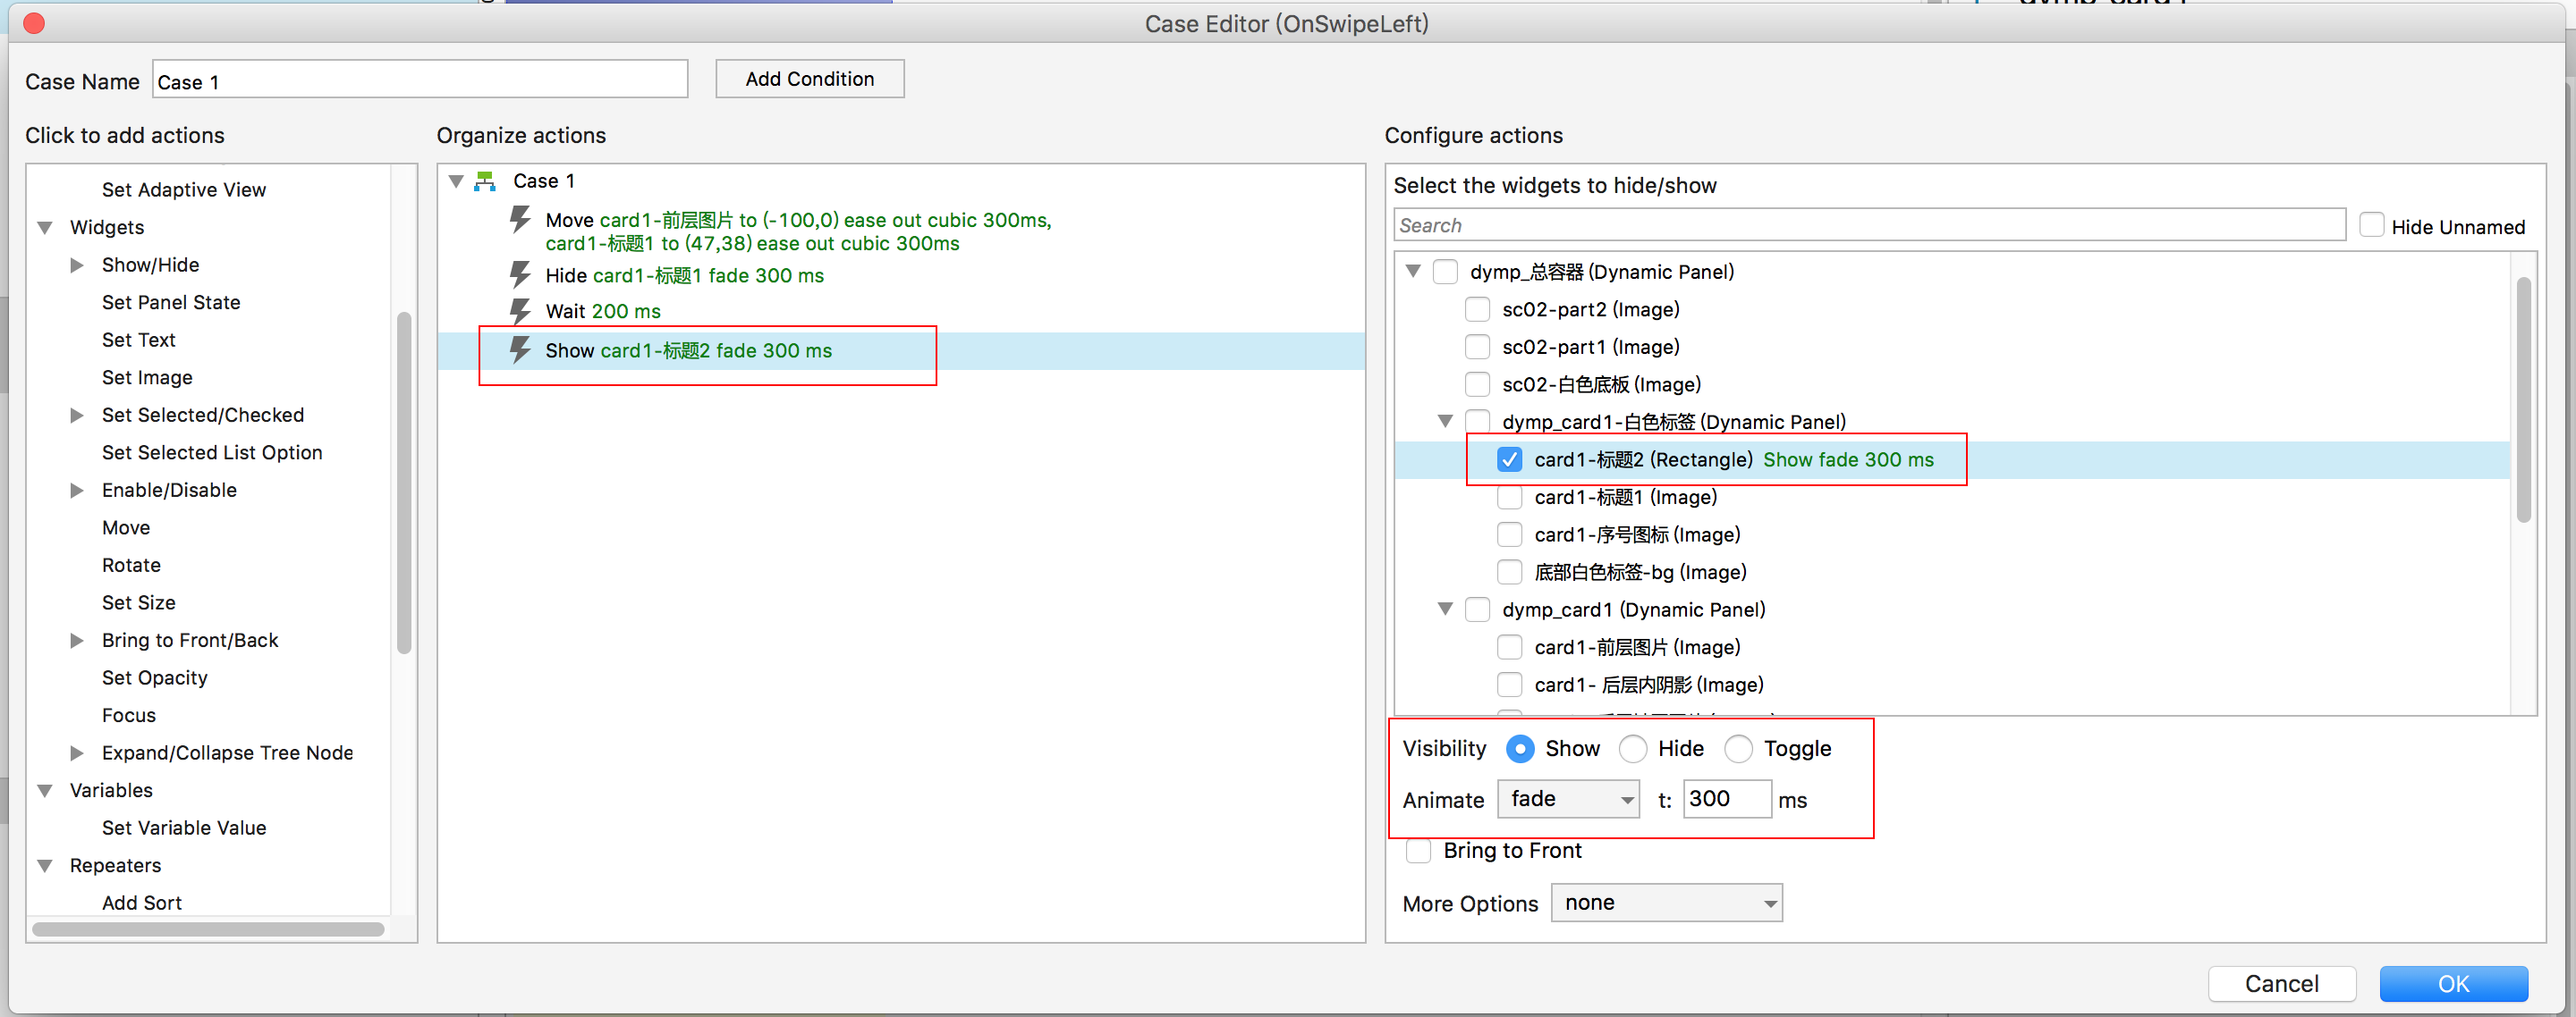Click the lightning icon beside Move action
Screen dimensions: 2576x1017
point(520,219)
